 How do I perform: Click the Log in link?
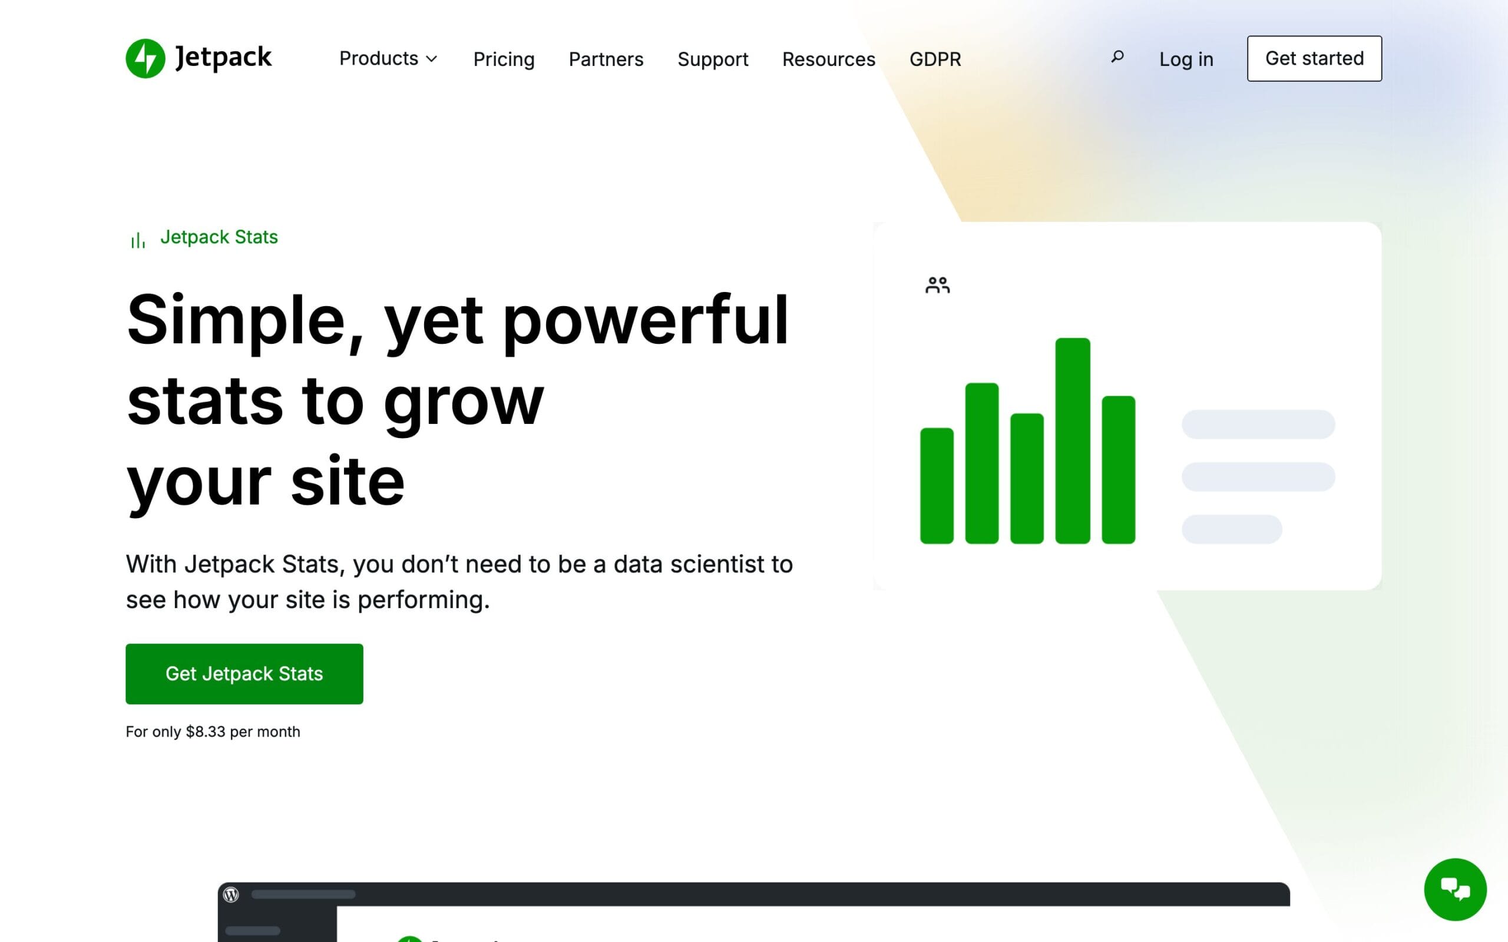click(x=1186, y=59)
